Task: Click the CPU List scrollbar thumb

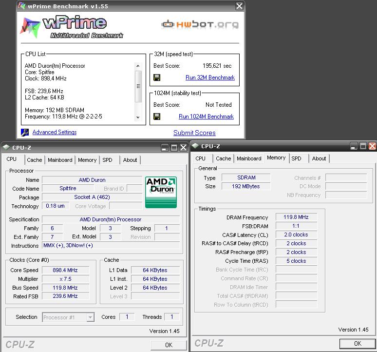Action: [x=138, y=86]
